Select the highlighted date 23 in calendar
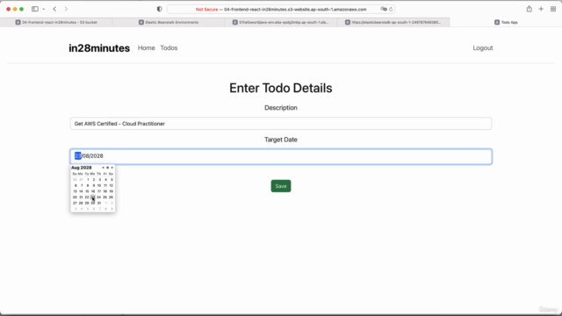This screenshot has width=562, height=316. [93, 197]
